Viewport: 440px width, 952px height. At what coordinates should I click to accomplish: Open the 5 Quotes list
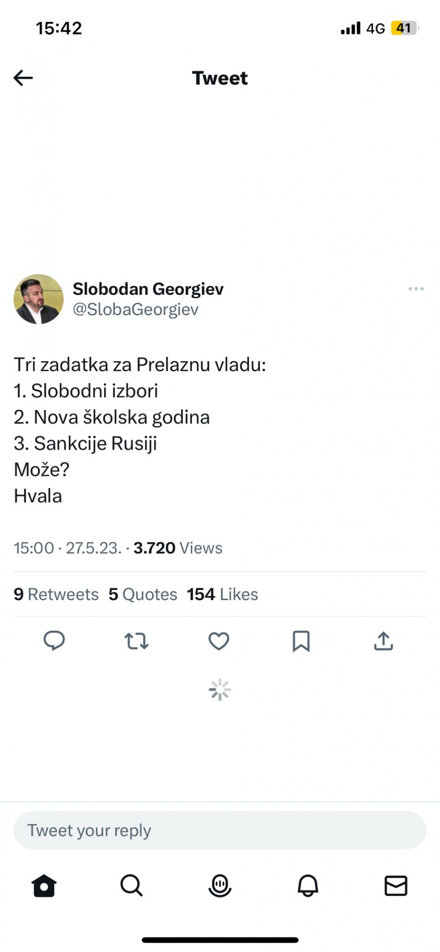[143, 594]
